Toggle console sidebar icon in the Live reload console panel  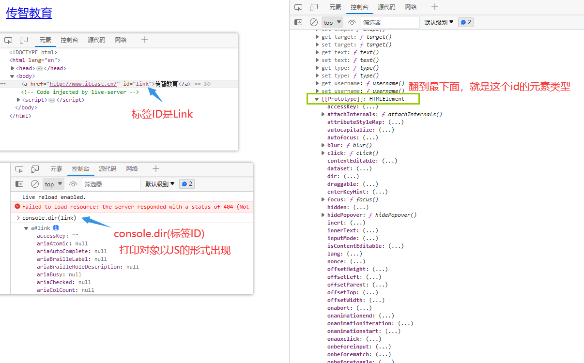(x=19, y=184)
